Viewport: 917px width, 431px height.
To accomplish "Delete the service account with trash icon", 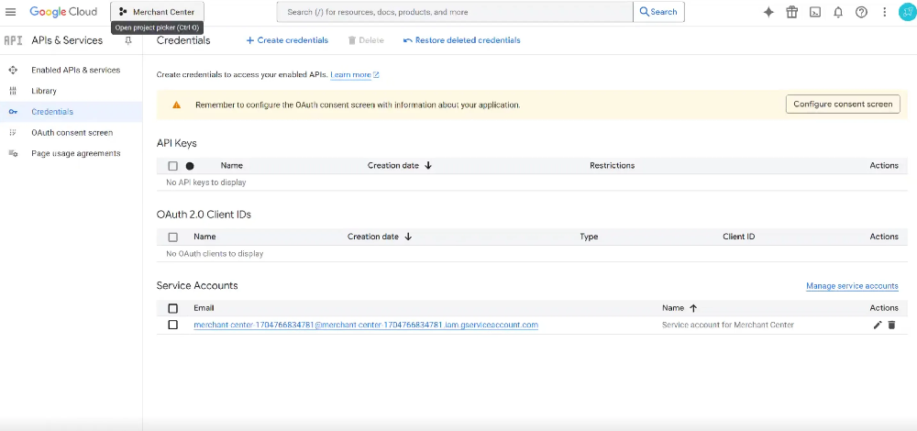I will tap(891, 326).
